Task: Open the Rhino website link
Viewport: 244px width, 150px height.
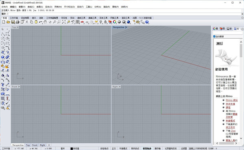Action: (x=231, y=100)
